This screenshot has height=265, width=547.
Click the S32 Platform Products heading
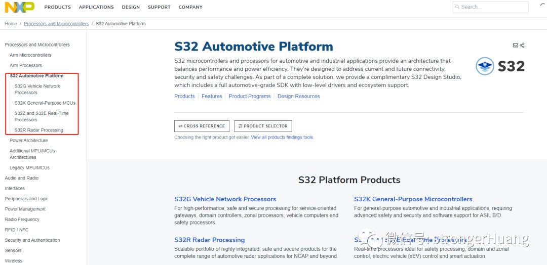point(349,180)
